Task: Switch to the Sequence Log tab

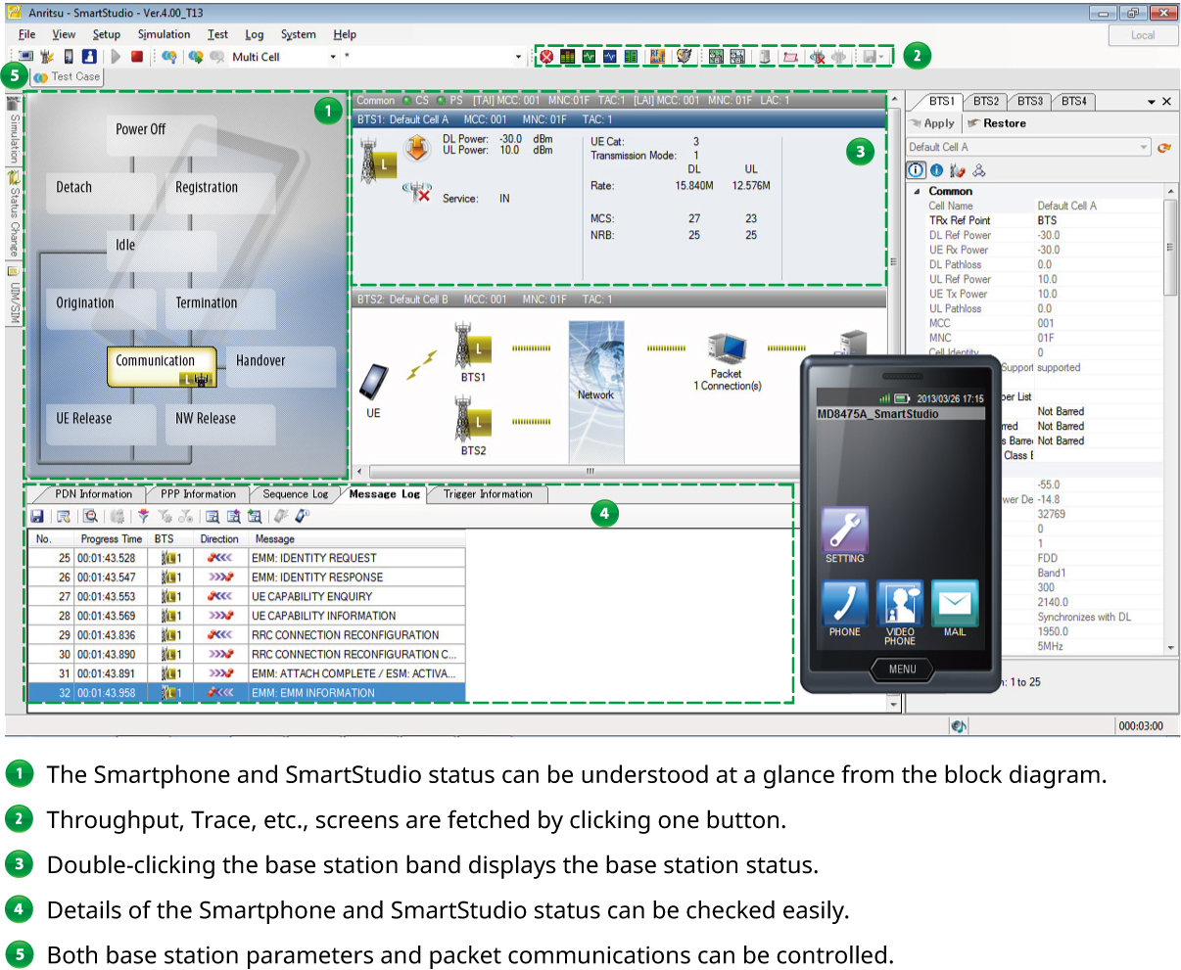Action: pyautogui.click(x=295, y=494)
